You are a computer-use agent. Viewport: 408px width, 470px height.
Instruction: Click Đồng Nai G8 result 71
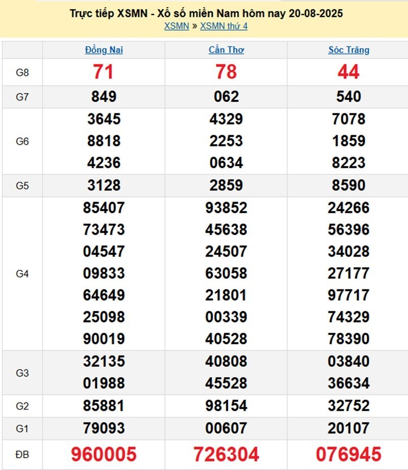[104, 72]
